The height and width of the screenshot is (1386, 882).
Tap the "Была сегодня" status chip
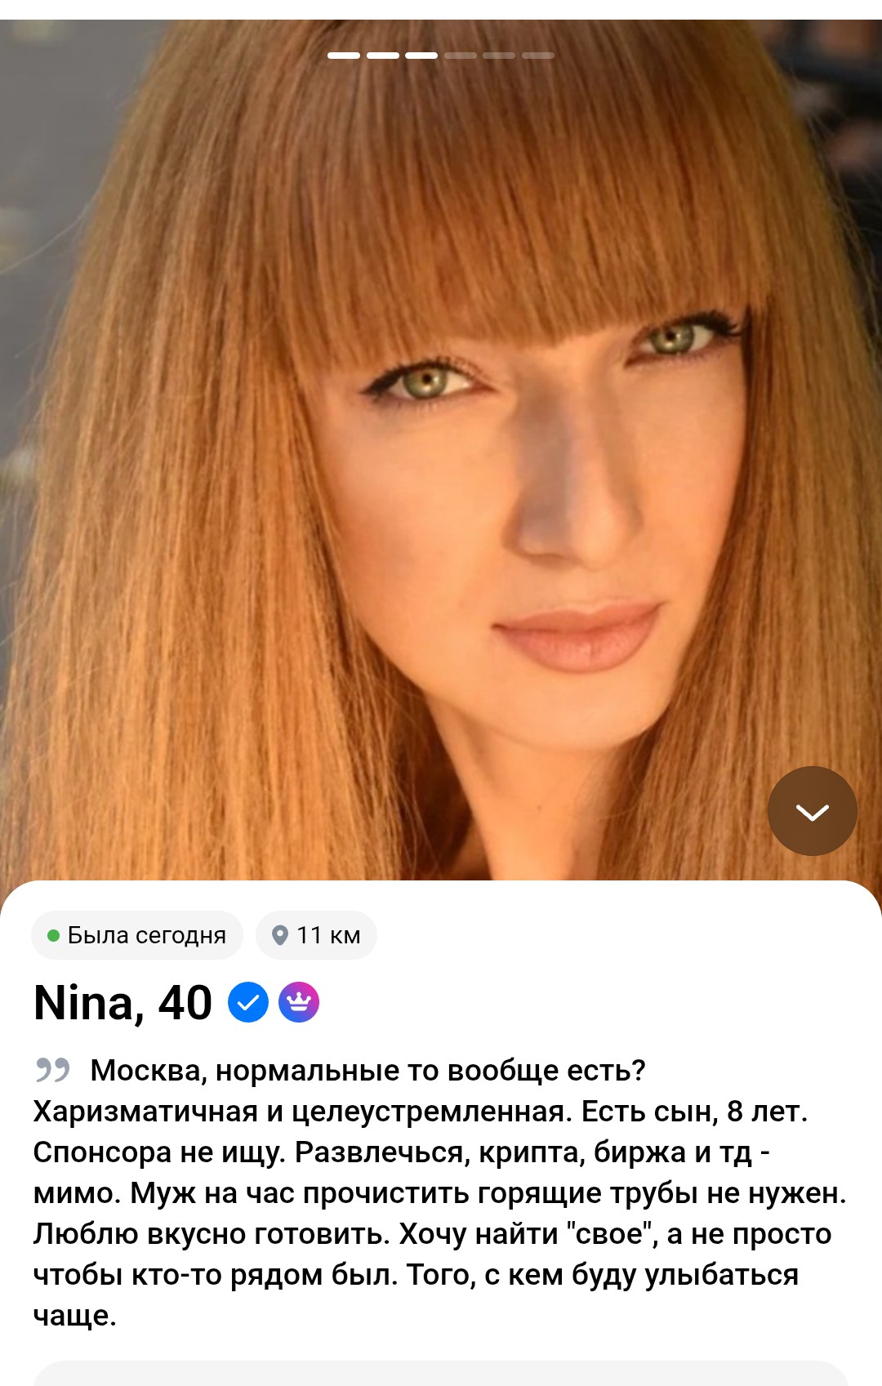137,935
